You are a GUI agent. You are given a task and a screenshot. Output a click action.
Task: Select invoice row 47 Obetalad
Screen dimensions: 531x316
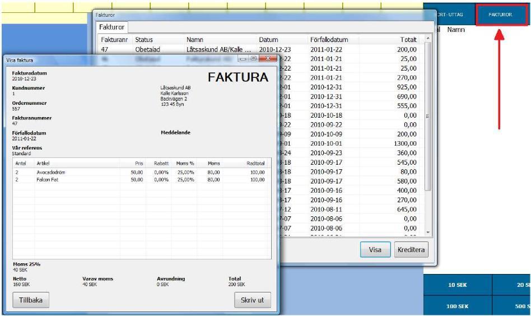pos(259,49)
